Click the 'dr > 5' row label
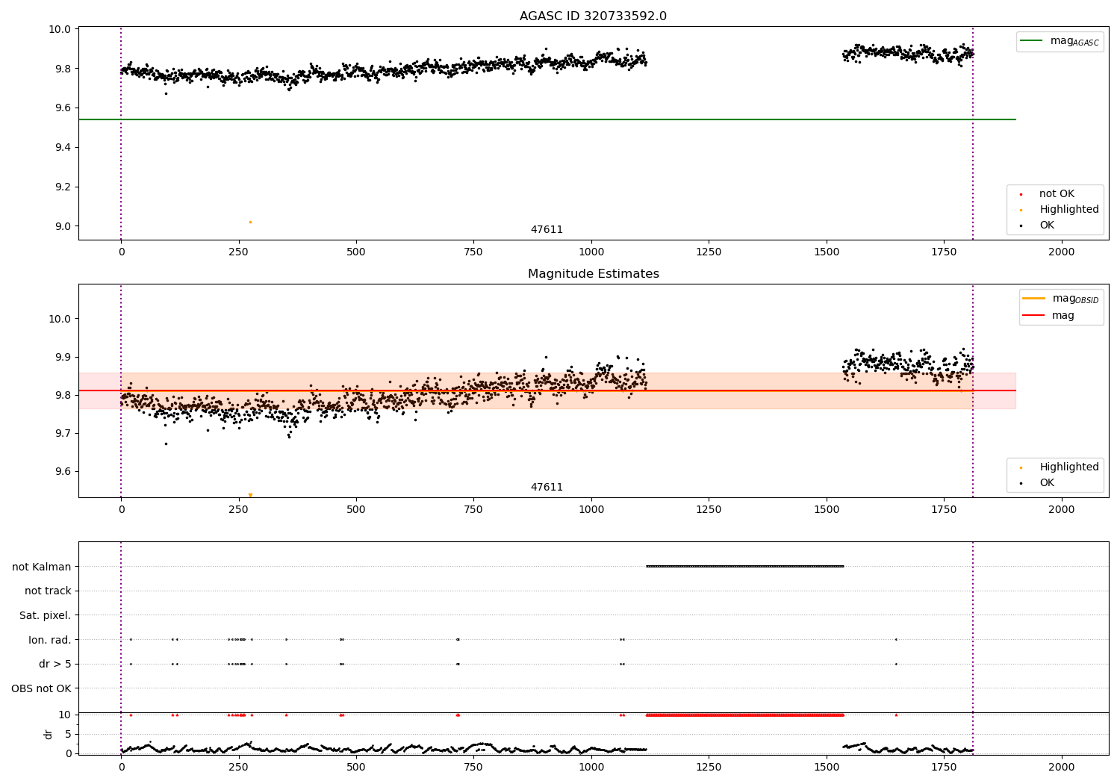Image resolution: width=1120 pixels, height=784 pixels. tap(55, 664)
